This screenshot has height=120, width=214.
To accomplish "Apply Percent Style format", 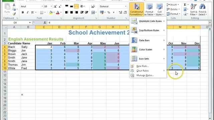I will coord(109,12).
